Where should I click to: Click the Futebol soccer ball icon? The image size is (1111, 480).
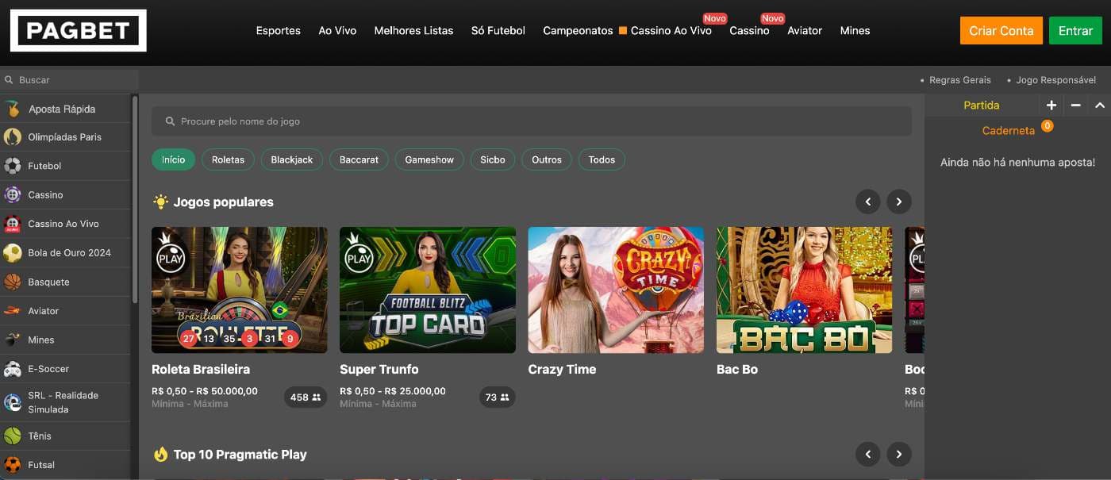pos(13,166)
